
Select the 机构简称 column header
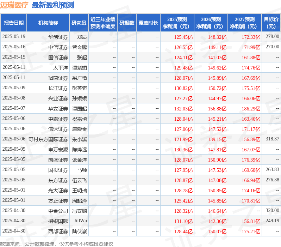48,23
